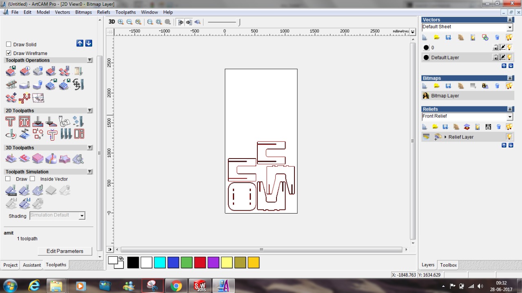
Task: Select the 2D Profiling toolpath icon
Action: [x=10, y=121]
